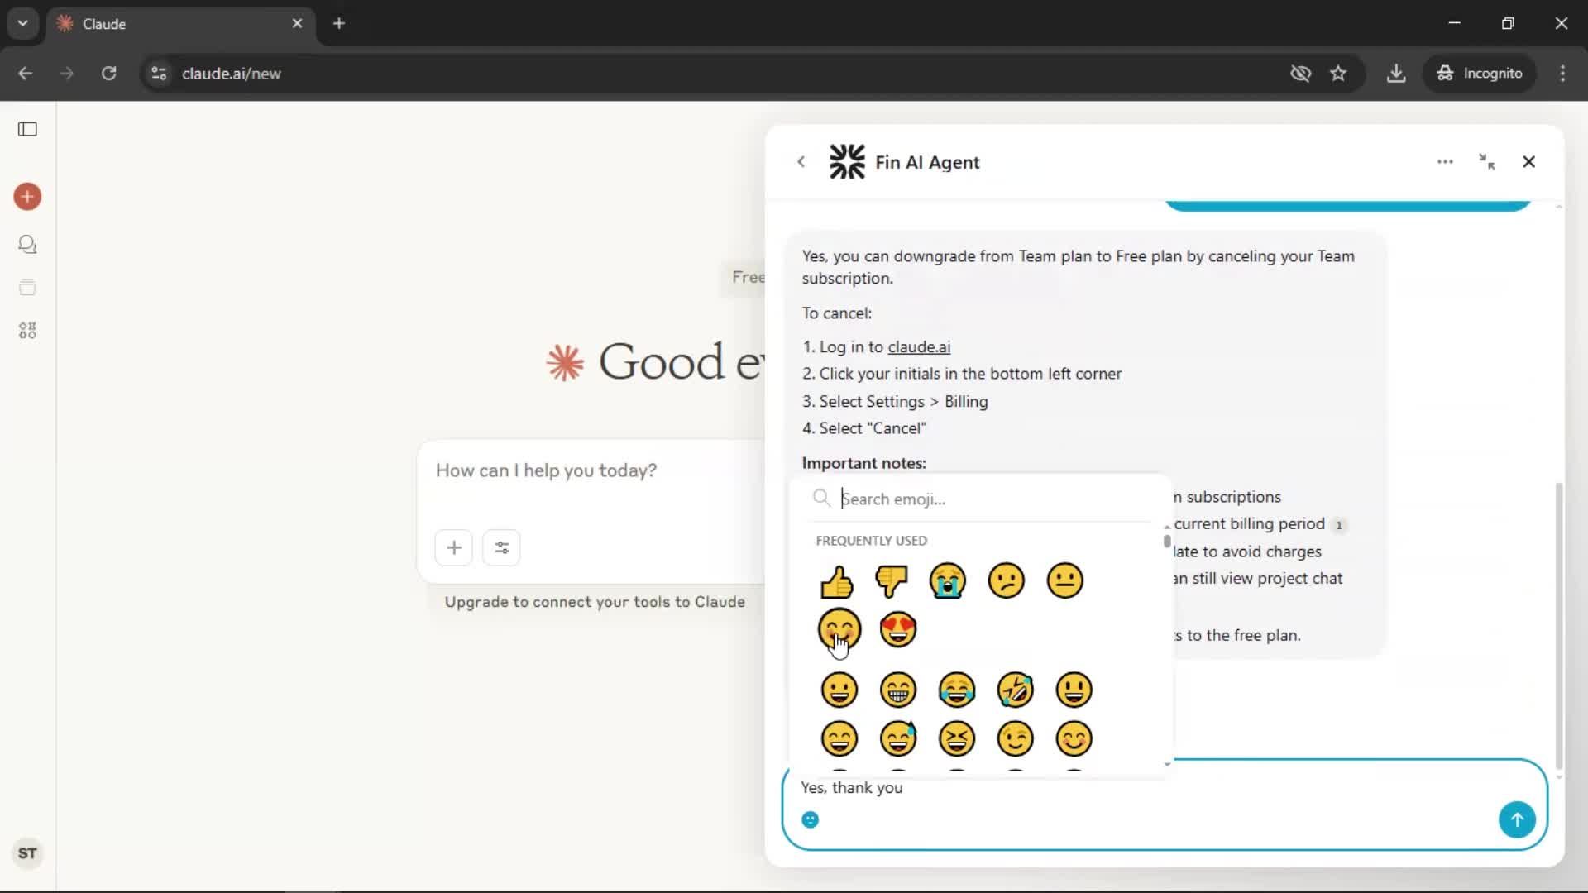
Task: Bookmark this page with the star
Action: coord(1338,74)
